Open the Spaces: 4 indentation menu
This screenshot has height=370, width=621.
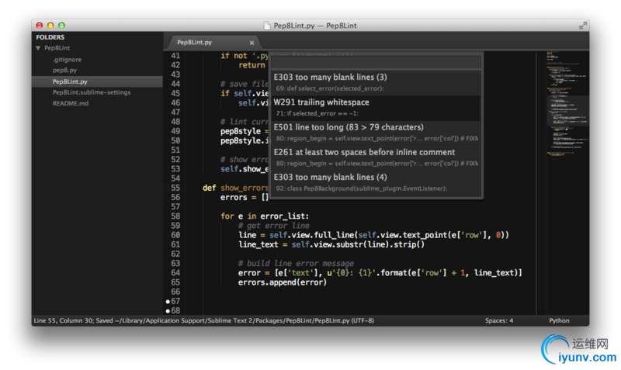499,320
